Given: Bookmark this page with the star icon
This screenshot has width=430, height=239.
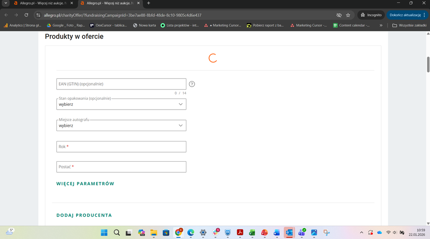Looking at the screenshot, I should (348, 15).
